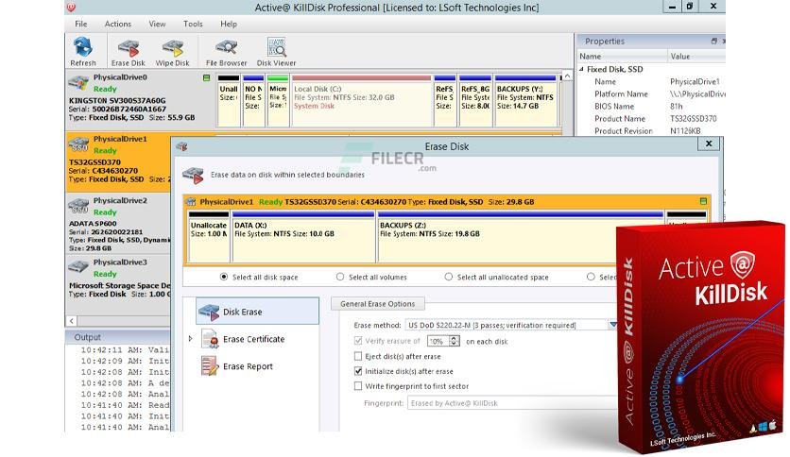The image size is (790, 457).
Task: Click the green collapse icon in Erase Disk dialog
Action: [x=703, y=201]
